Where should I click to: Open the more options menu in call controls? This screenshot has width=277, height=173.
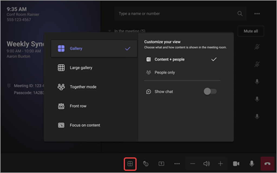pyautogui.click(x=177, y=164)
